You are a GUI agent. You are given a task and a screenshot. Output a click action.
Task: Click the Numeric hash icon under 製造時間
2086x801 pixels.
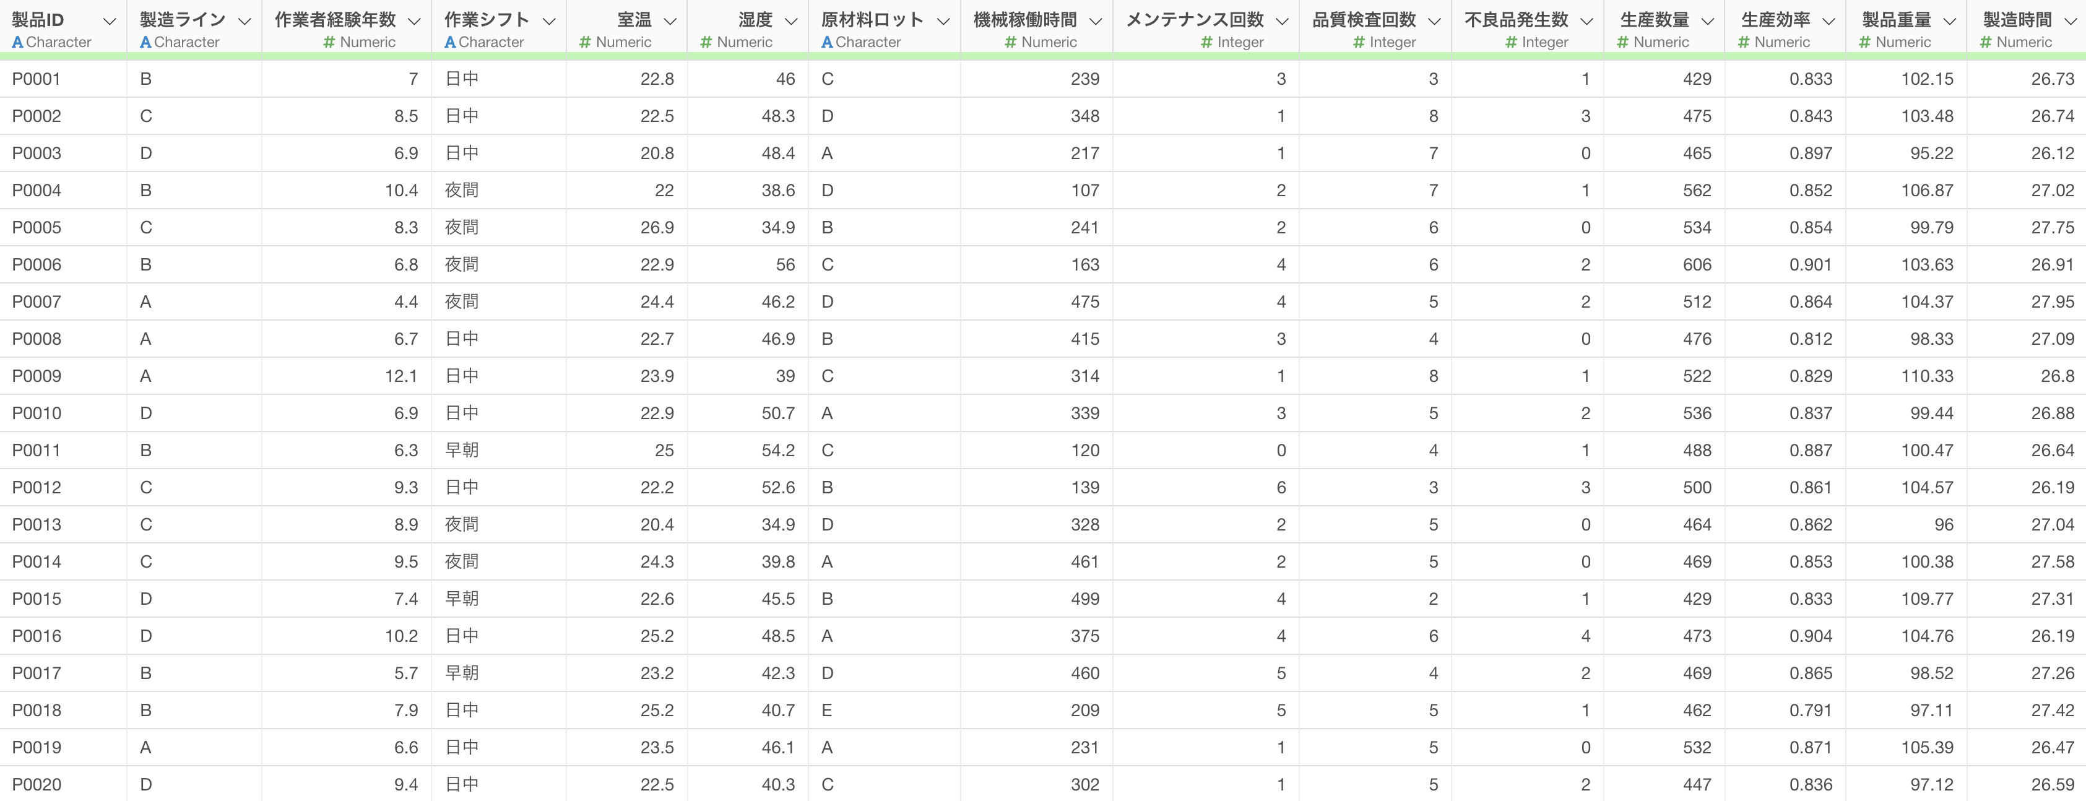(1986, 42)
